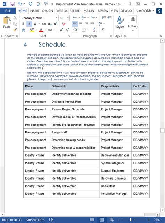
Task: Click the red font color swatch
Action: [x=41, y=30]
